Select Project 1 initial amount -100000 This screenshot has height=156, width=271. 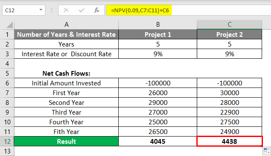click(x=158, y=83)
